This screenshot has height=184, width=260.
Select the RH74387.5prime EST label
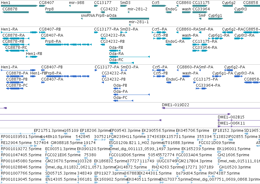(224, 173)
